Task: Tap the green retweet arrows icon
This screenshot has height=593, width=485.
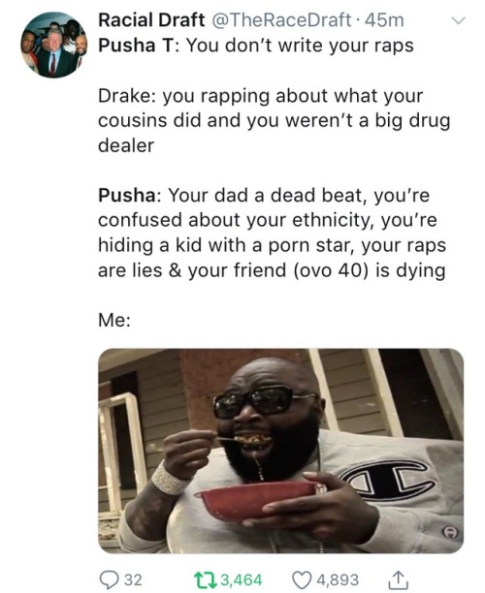Action: [206, 579]
